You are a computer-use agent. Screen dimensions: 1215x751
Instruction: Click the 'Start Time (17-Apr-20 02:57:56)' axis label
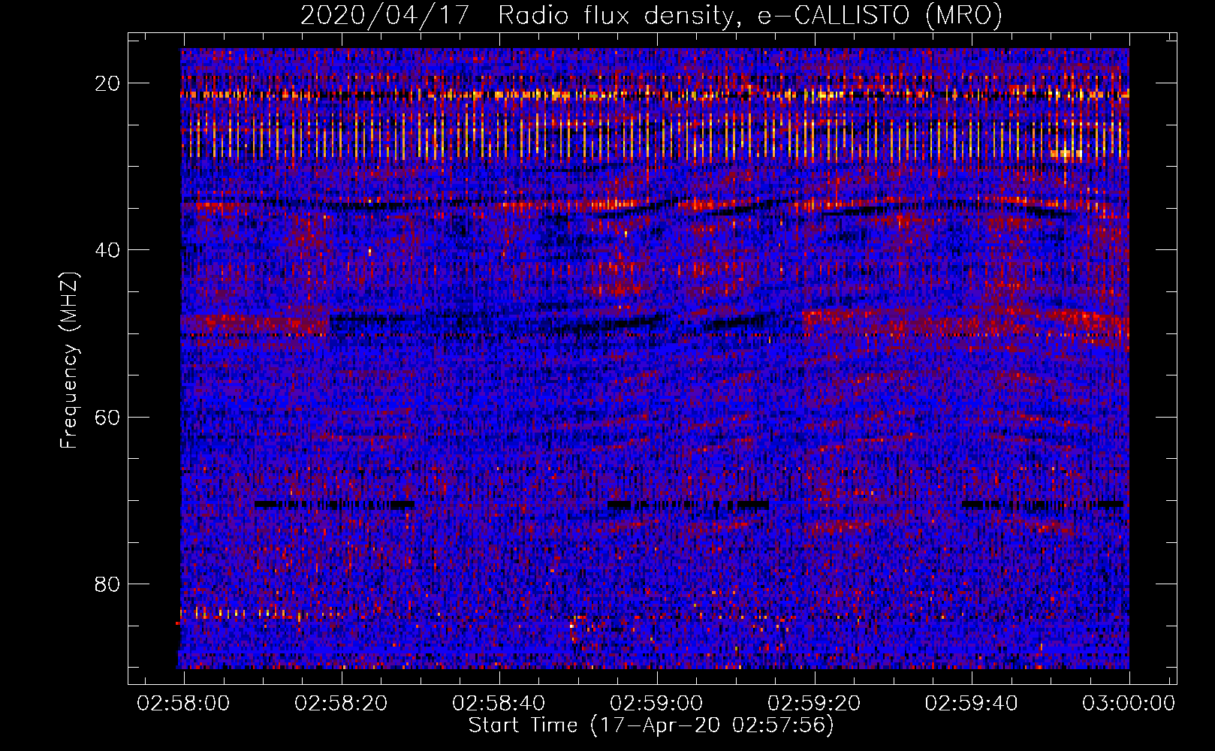(651, 725)
